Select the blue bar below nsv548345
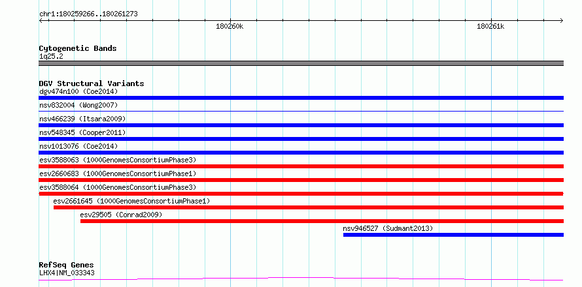The height and width of the screenshot is (287, 582). pyautogui.click(x=301, y=139)
